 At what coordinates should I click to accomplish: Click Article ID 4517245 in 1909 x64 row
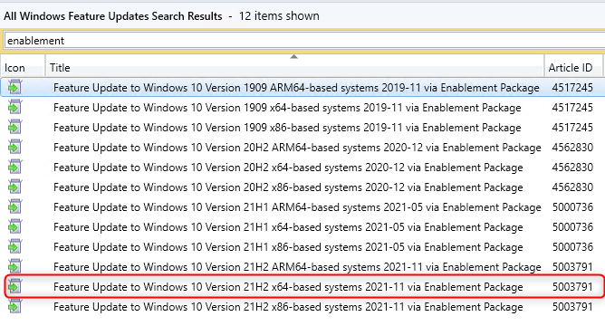572,107
